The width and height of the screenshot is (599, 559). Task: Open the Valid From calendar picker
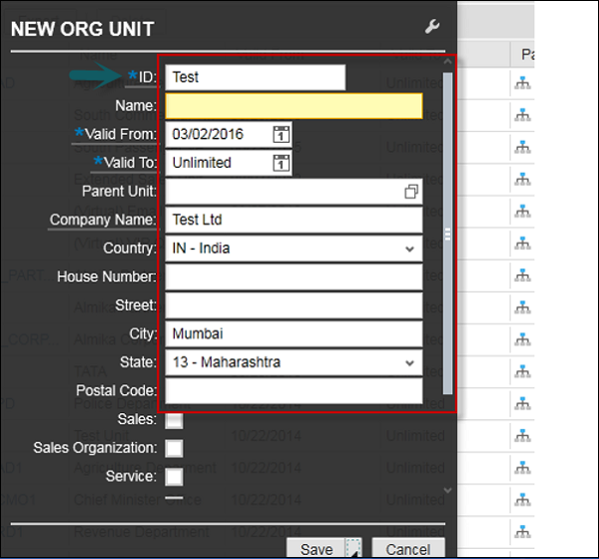pos(281,135)
